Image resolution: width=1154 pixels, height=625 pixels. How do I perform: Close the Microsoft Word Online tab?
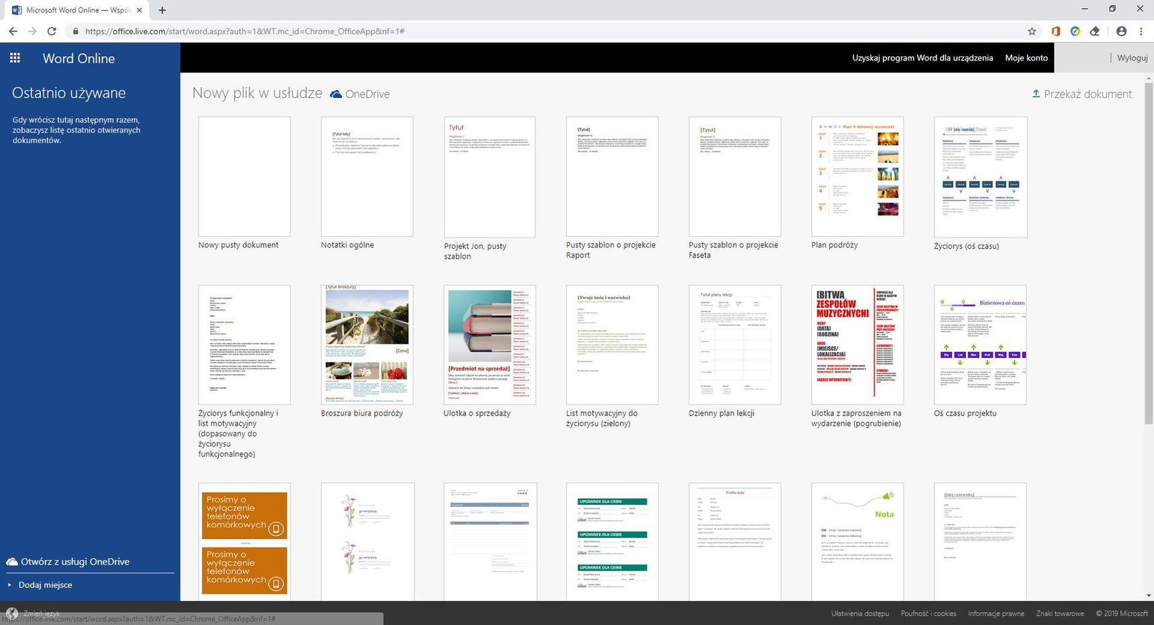point(140,10)
